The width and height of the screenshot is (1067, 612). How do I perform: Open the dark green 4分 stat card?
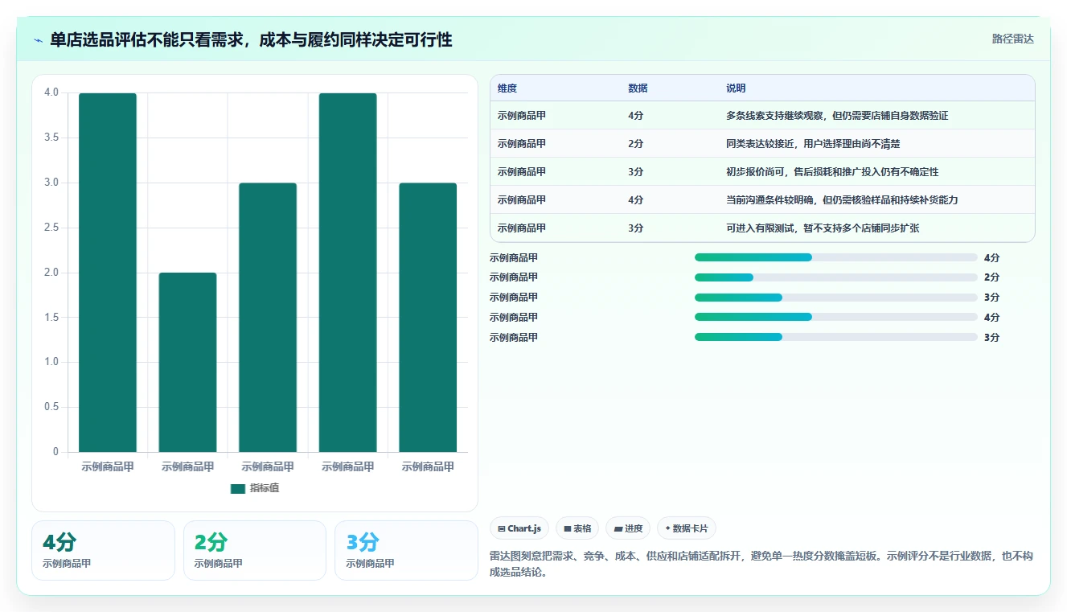[103, 550]
